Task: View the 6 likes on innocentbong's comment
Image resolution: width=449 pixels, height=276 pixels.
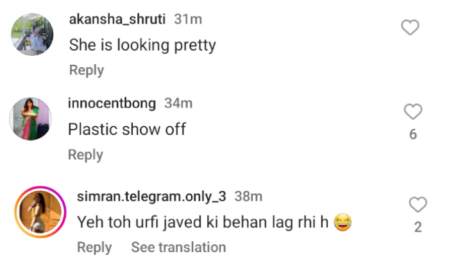Action: [x=413, y=134]
